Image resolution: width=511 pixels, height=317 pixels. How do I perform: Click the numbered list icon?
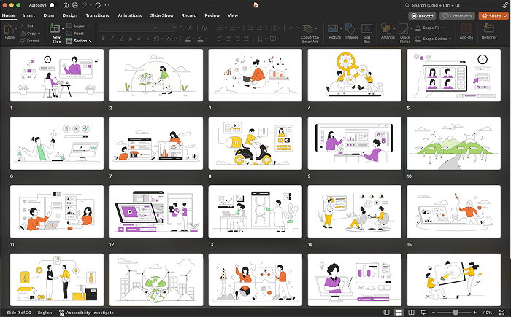(232, 28)
